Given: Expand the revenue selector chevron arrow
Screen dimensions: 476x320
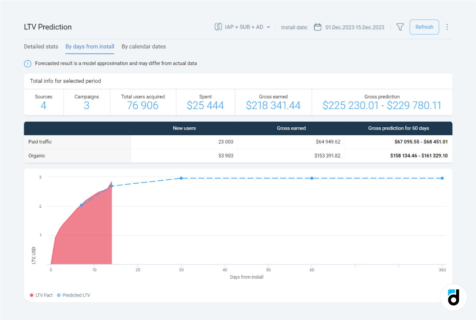Looking at the screenshot, I should [269, 27].
